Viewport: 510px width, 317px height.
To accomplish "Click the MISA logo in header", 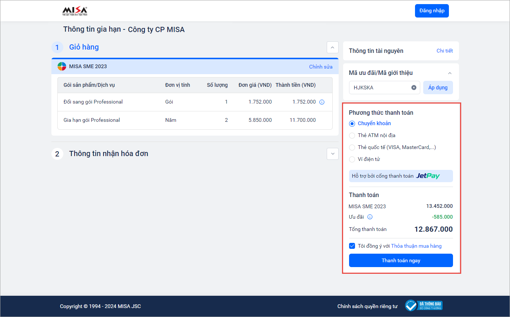I will click(75, 11).
